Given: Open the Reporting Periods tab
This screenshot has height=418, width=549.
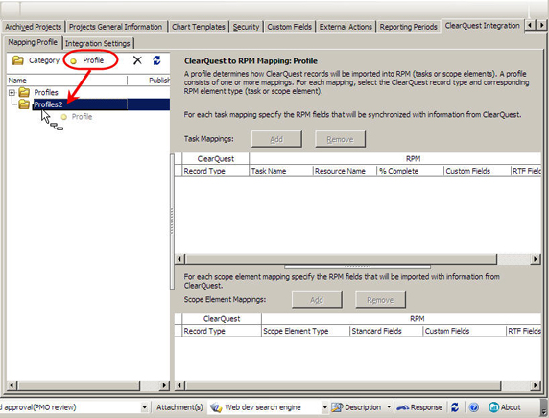Looking at the screenshot, I should pos(408,27).
